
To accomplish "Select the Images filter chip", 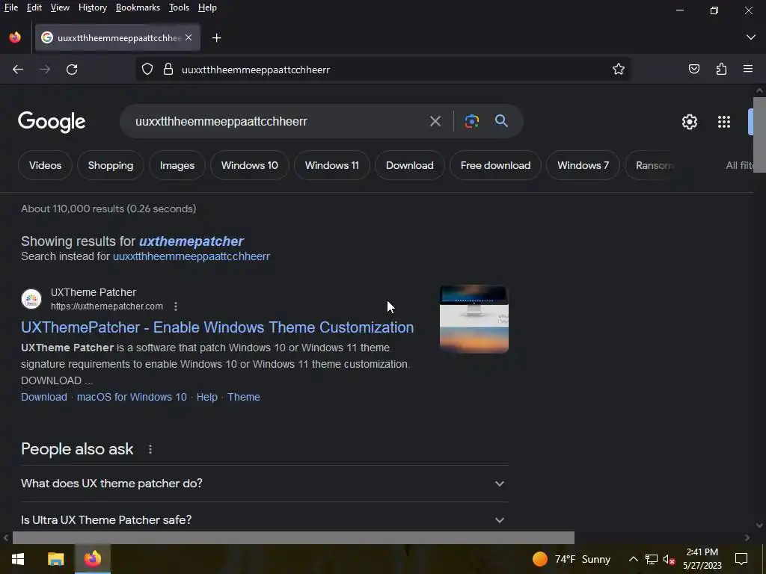I will point(177,165).
